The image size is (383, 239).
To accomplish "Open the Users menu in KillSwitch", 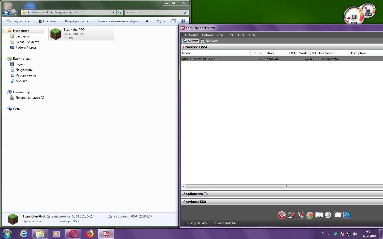I will [242, 35].
